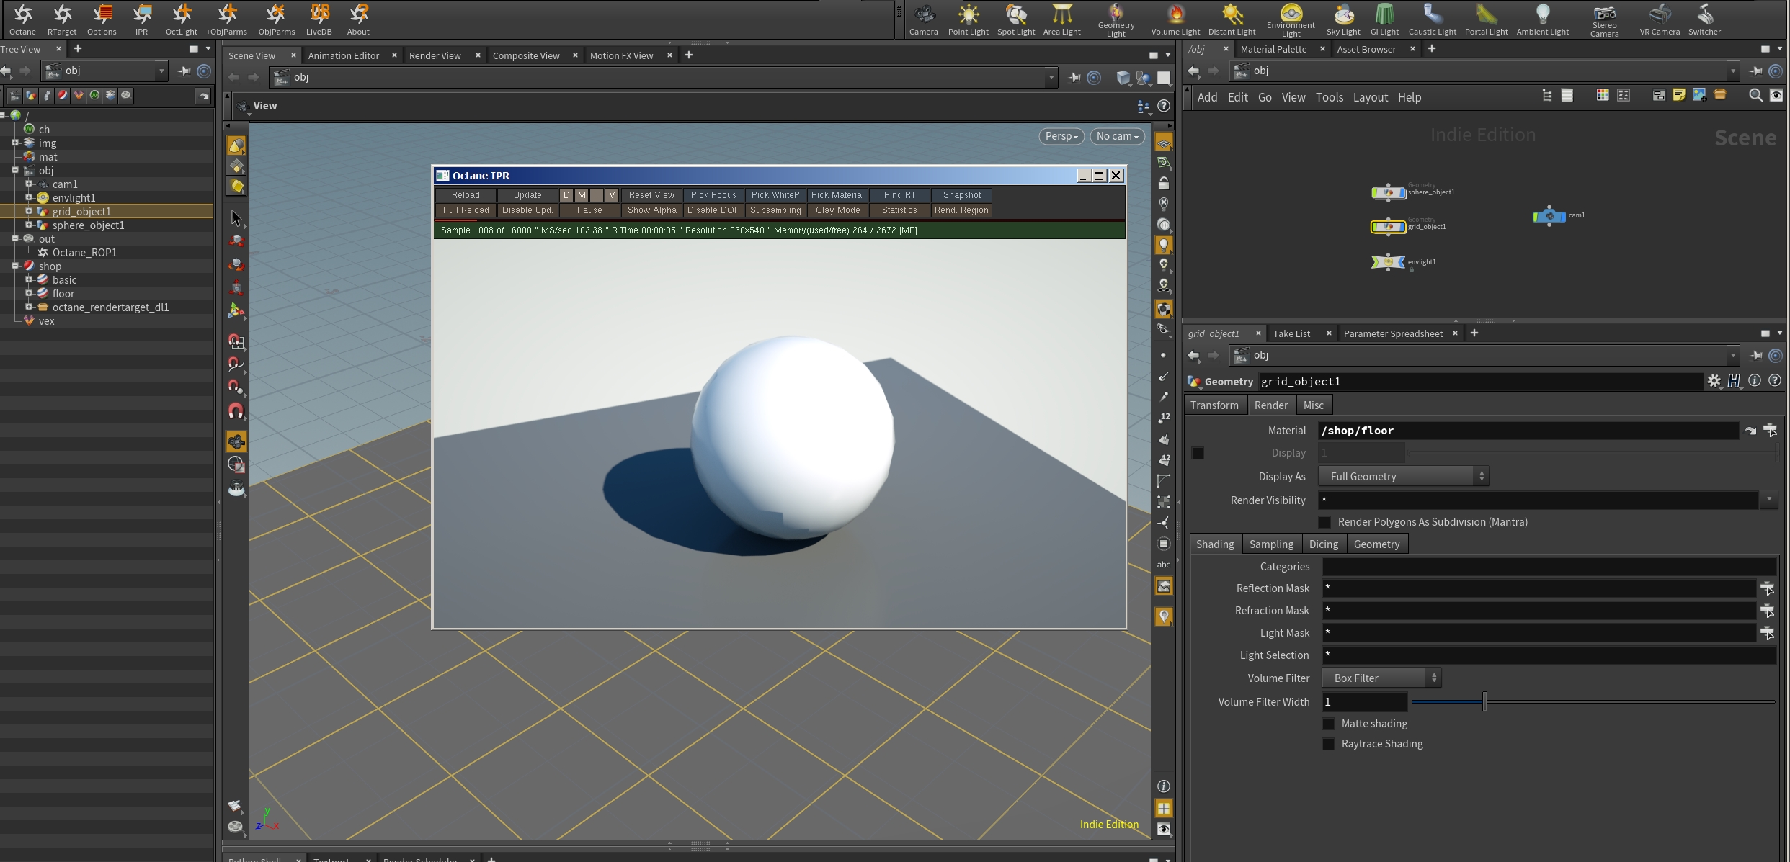Open the Volume Filter dropdown
The width and height of the screenshot is (1790, 862).
[1381, 678]
